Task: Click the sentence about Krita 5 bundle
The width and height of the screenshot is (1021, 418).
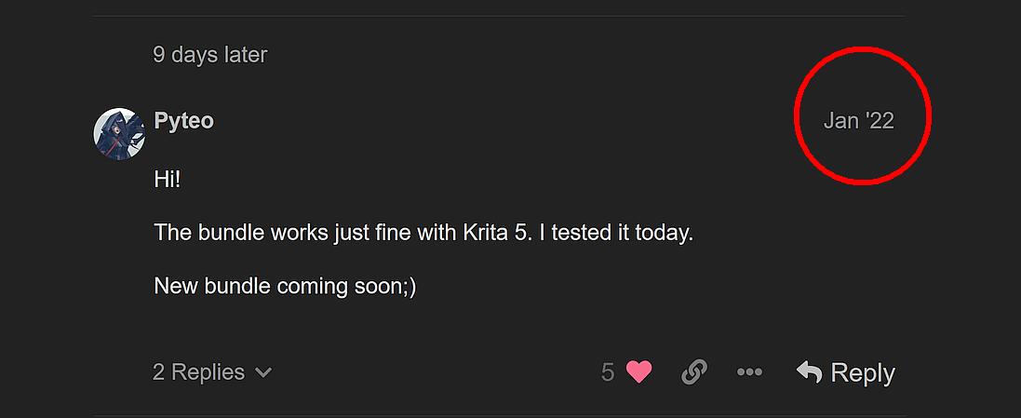Action: [423, 232]
